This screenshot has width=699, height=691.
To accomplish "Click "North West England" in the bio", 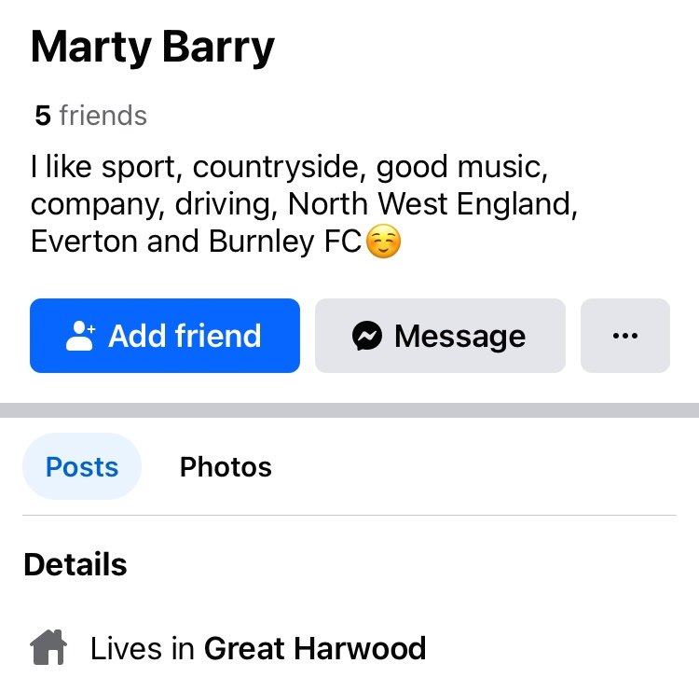I will pos(432,204).
